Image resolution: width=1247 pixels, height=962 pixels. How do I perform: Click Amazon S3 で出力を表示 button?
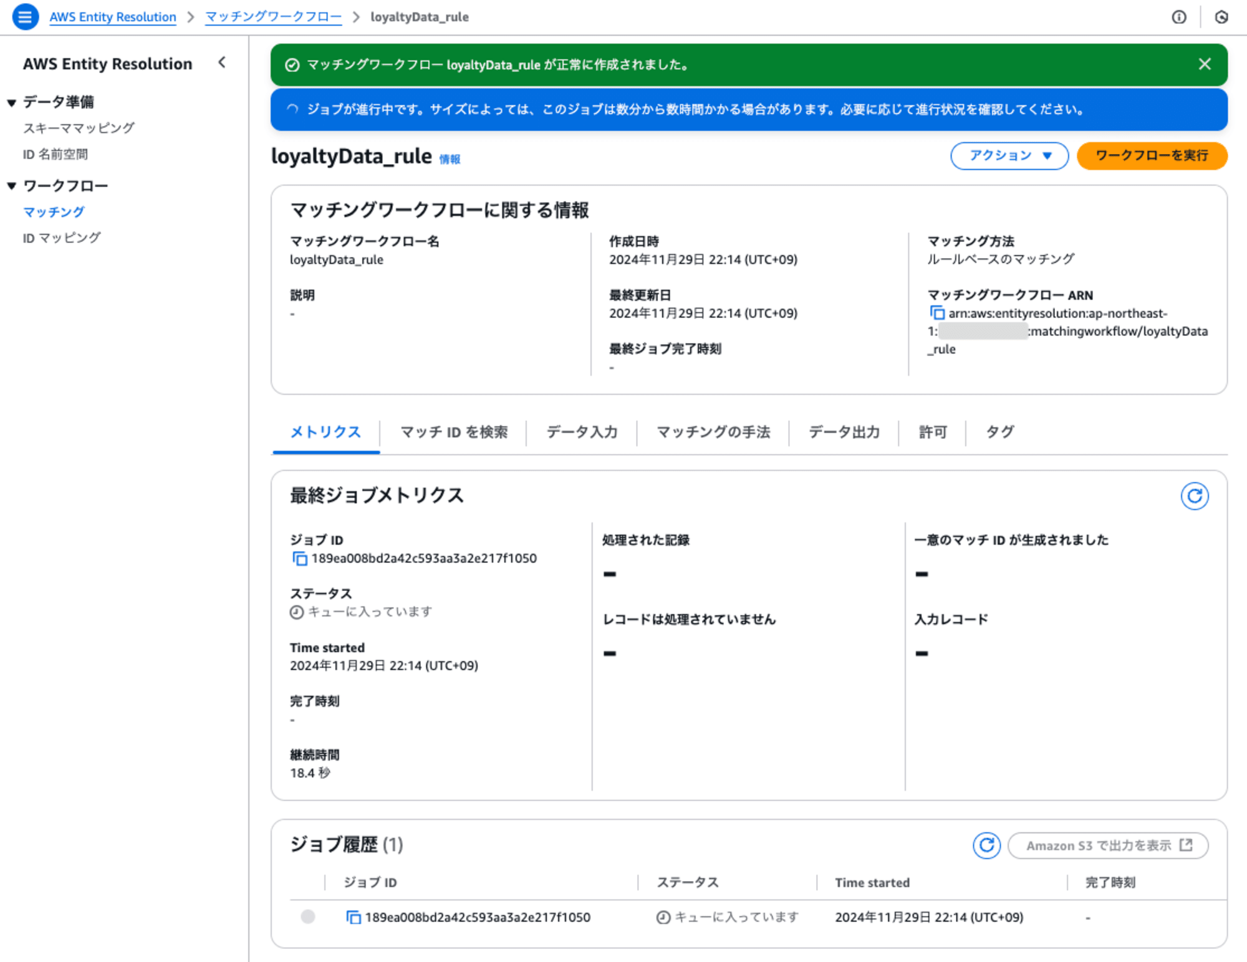click(1108, 845)
